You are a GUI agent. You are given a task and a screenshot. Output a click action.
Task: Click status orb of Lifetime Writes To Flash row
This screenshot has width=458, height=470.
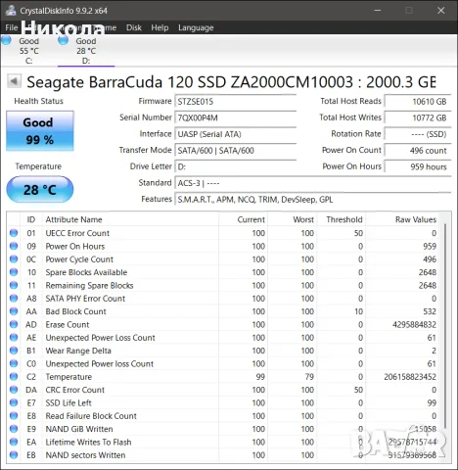click(14, 442)
